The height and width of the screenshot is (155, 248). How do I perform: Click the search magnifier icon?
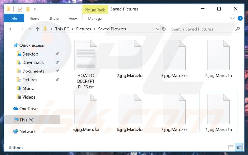pos(238,29)
